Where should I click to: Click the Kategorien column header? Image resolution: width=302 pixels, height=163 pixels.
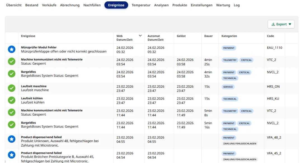pyautogui.click(x=229, y=36)
